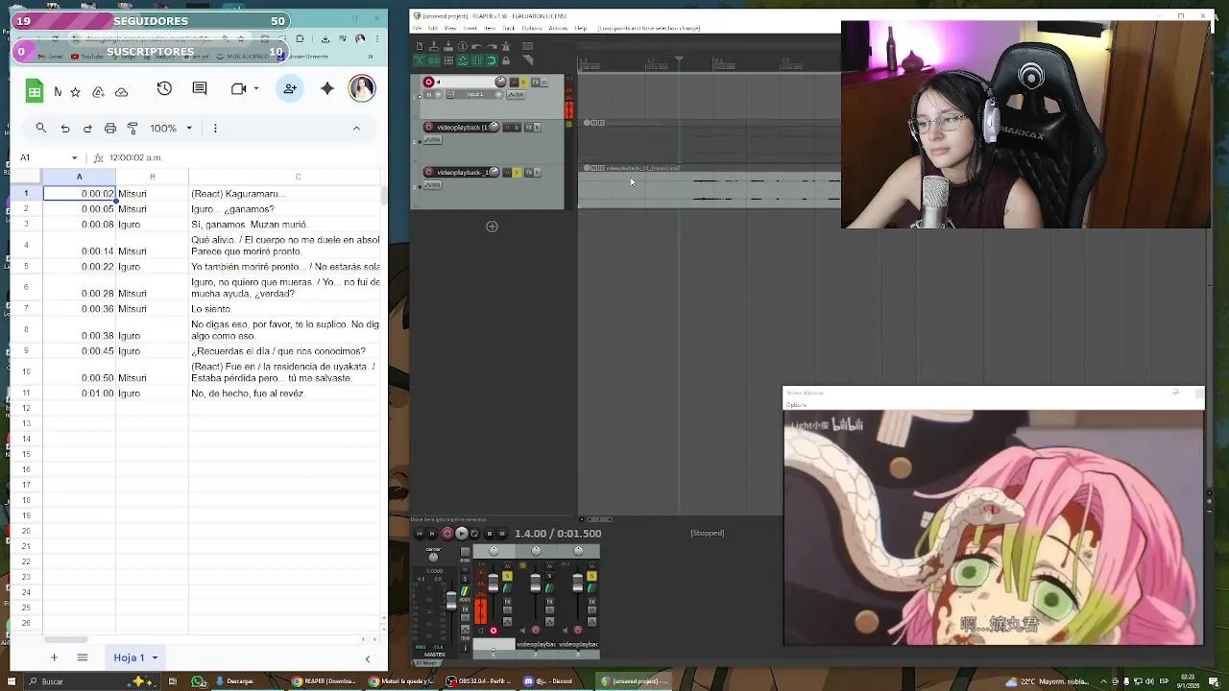Arm record on second videoplayback track
The image size is (1229, 691).
coord(428,172)
